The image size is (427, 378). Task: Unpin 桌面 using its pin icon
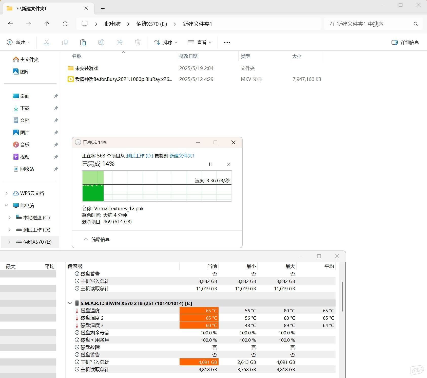click(56, 96)
